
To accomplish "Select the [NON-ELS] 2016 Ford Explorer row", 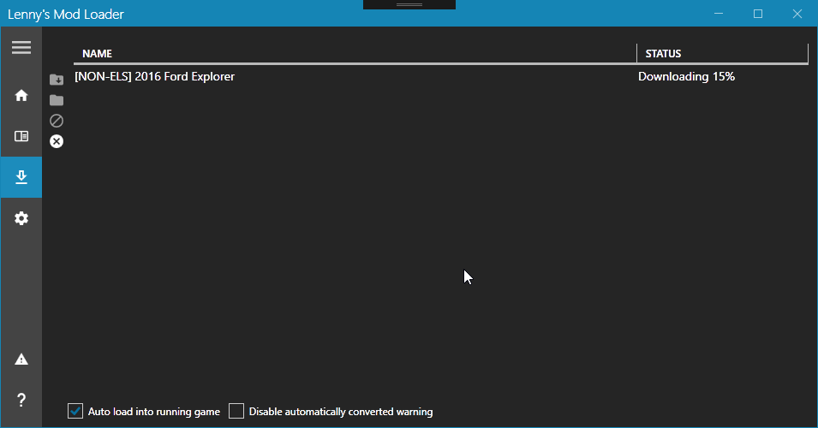I will pyautogui.click(x=155, y=76).
